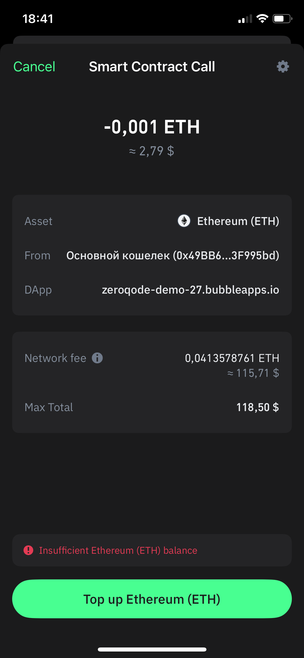Tap the battery status icon
This screenshot has height=658, width=304.
coord(282,19)
